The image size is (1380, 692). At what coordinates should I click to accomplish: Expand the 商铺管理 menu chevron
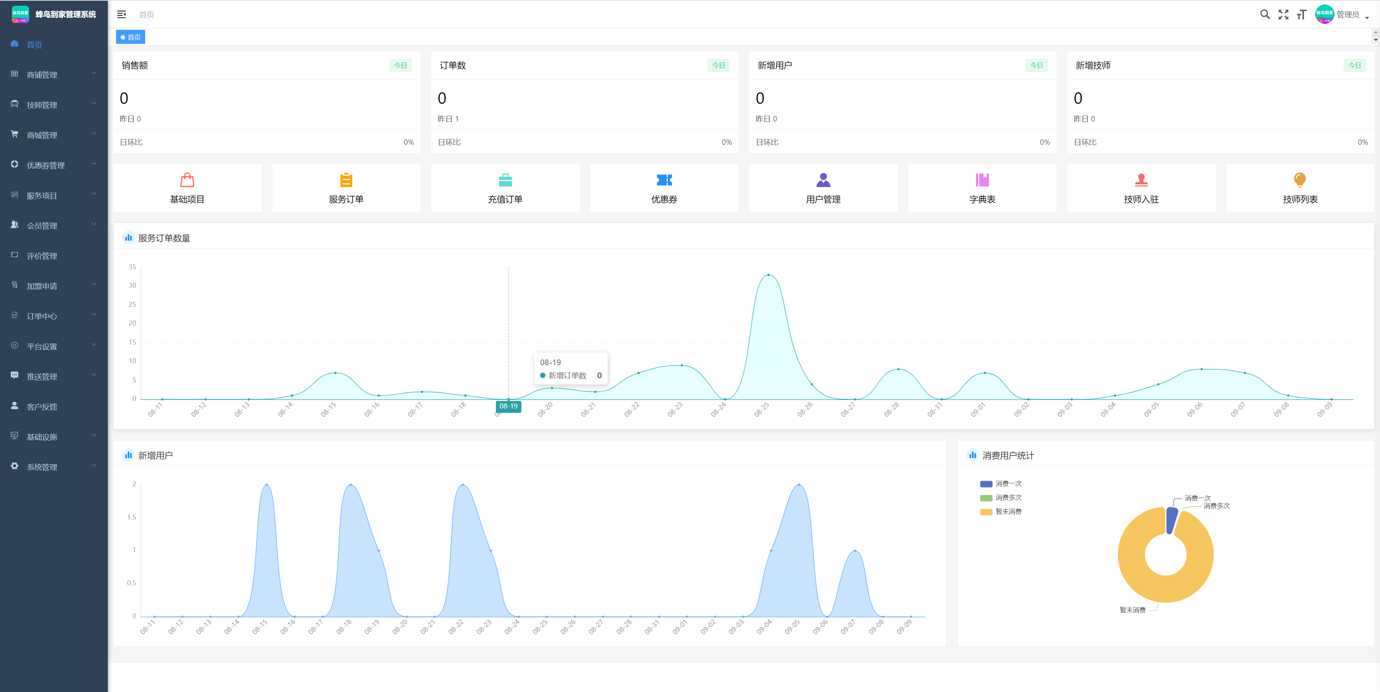pyautogui.click(x=94, y=73)
